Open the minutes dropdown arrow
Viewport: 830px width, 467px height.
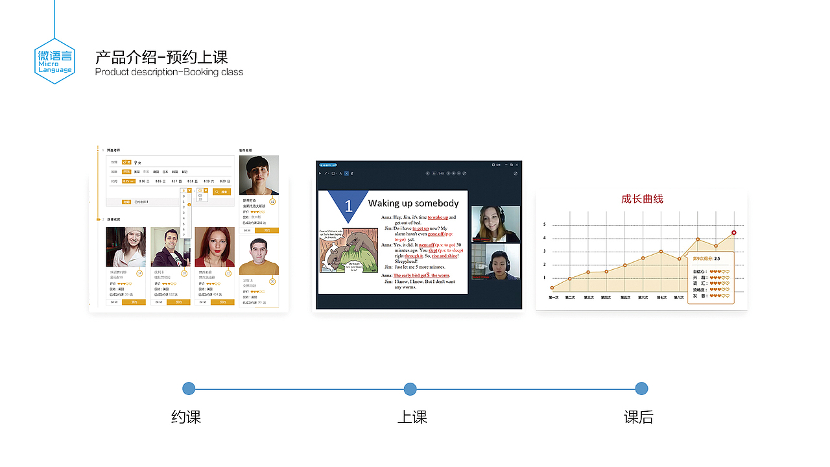[206, 191]
